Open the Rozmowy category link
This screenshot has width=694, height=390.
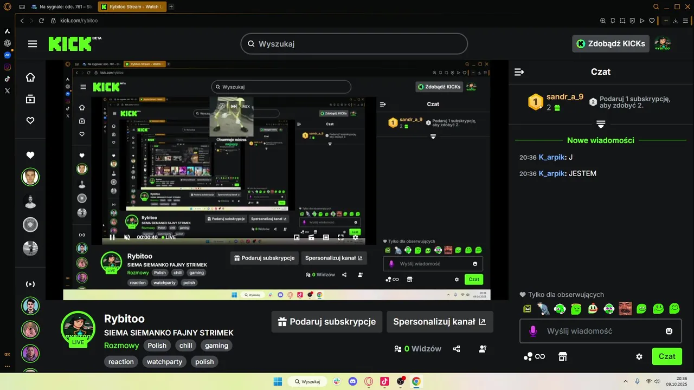click(x=121, y=346)
